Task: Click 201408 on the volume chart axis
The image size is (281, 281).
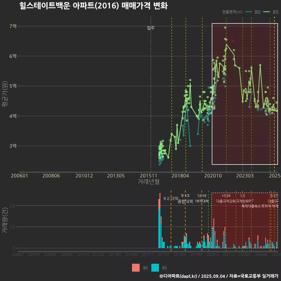Action: [131, 254]
